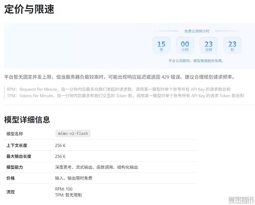Viewport: 255px width, 205px height.
Task: Click the 00 小时 countdown card
Action: (185, 45)
